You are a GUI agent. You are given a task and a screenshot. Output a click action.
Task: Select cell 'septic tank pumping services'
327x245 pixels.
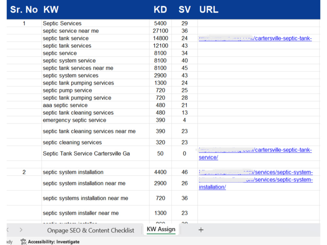coord(95,83)
